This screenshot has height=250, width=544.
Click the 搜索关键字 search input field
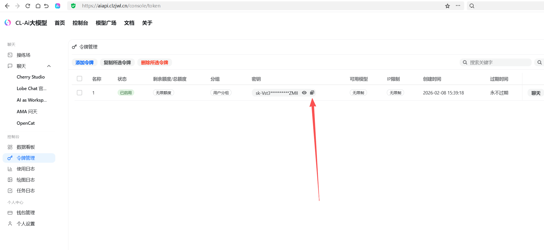498,62
